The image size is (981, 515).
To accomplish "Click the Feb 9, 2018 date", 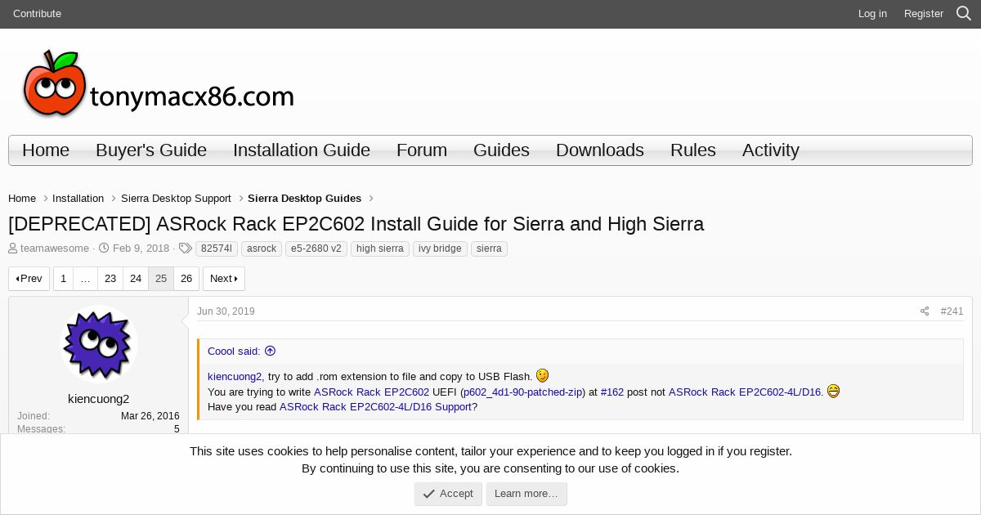I will tap(141, 249).
